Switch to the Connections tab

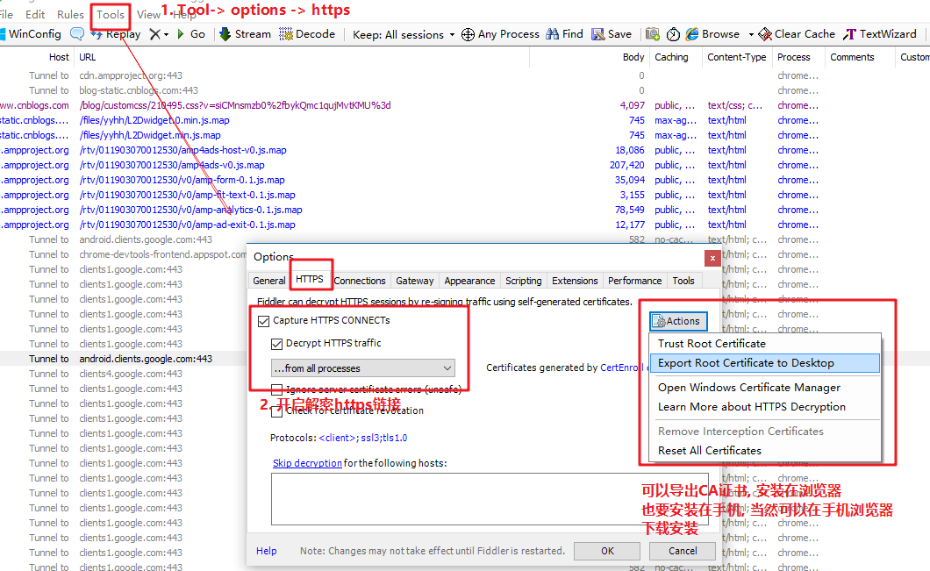click(360, 281)
